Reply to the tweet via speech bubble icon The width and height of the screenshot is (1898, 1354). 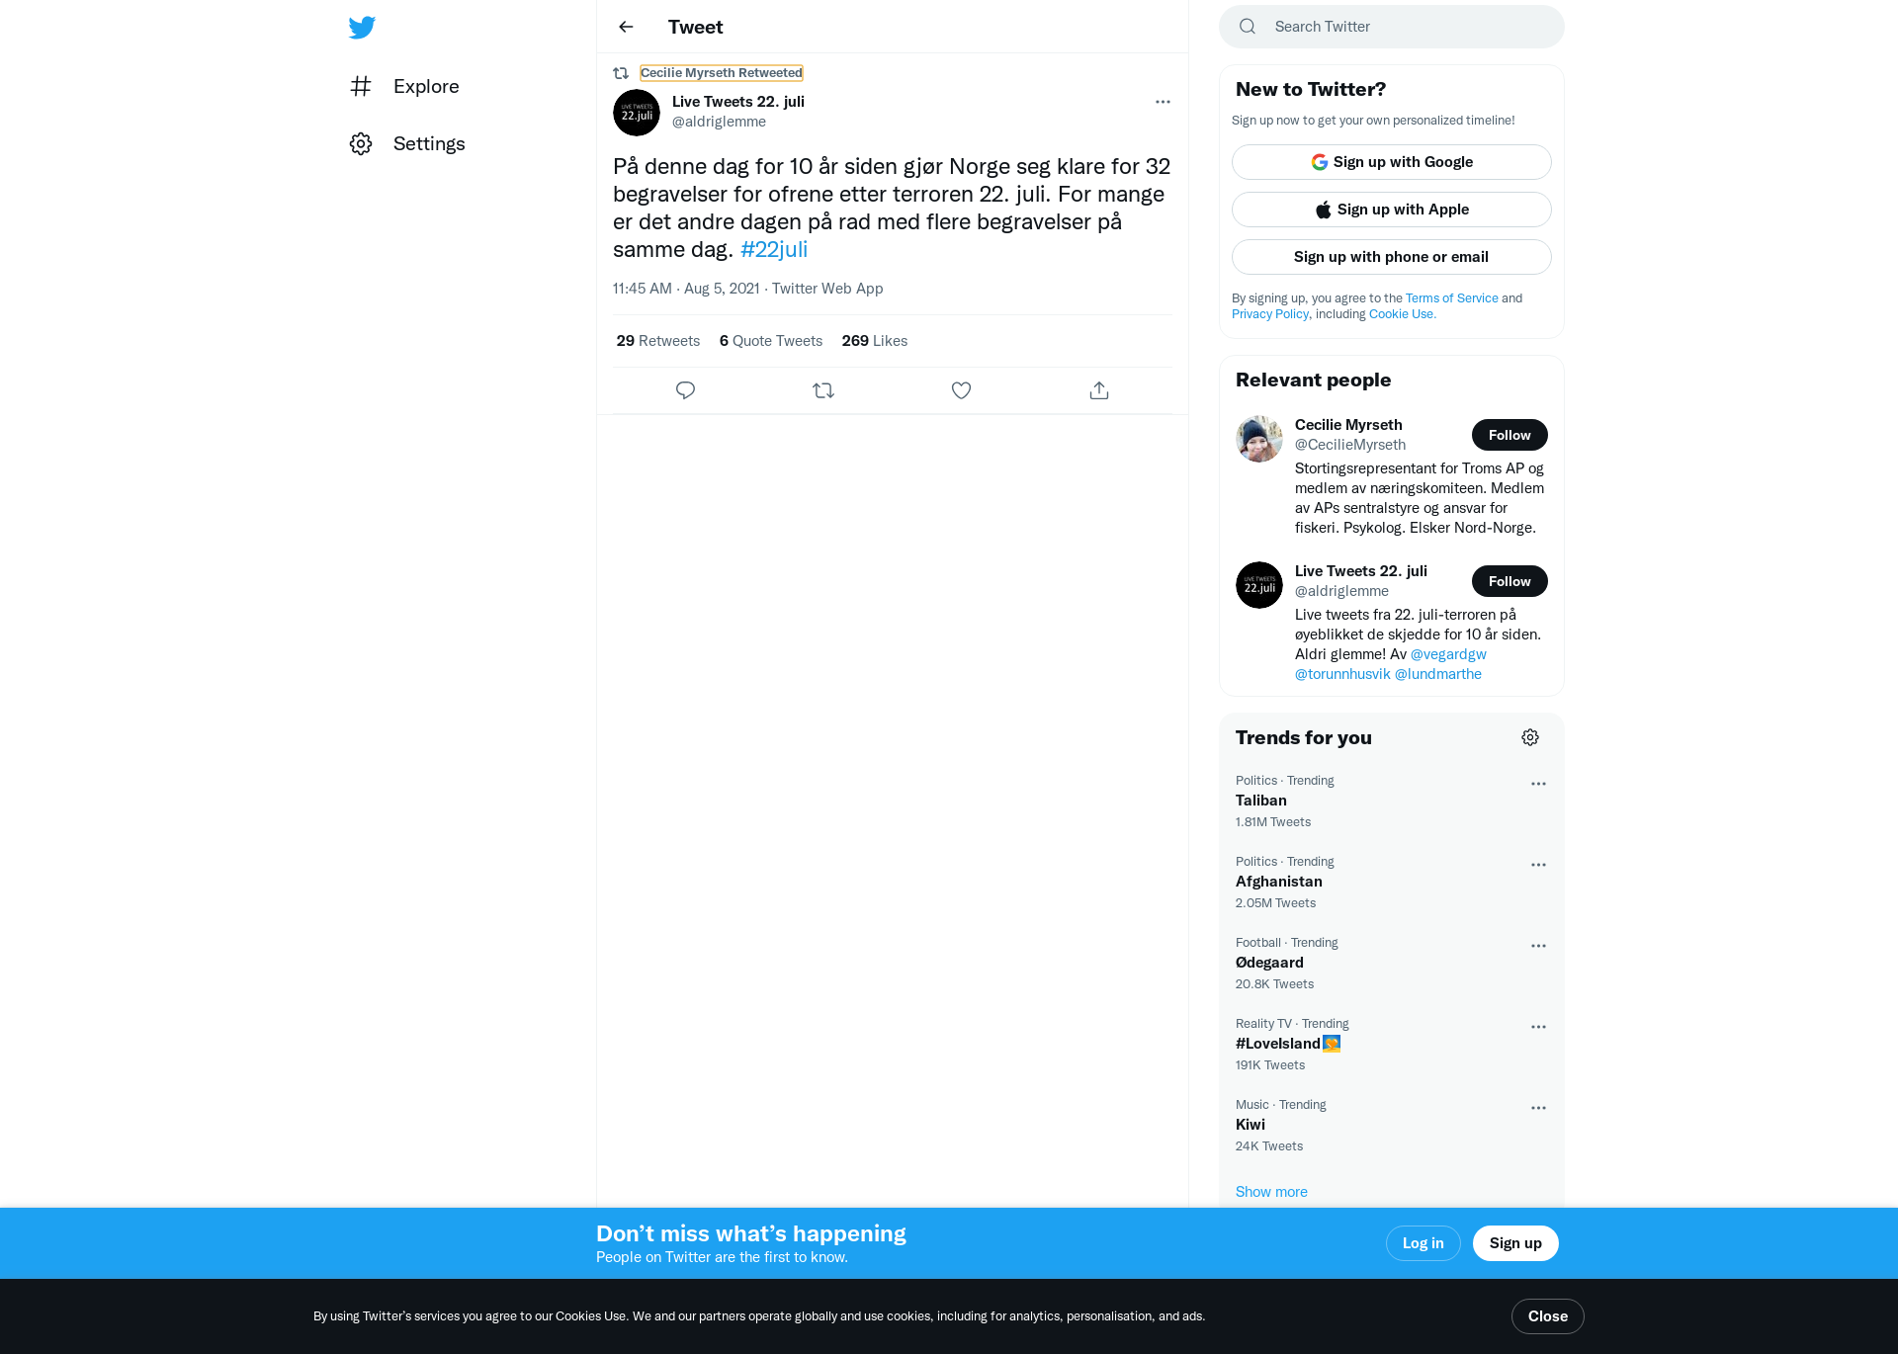tap(685, 390)
